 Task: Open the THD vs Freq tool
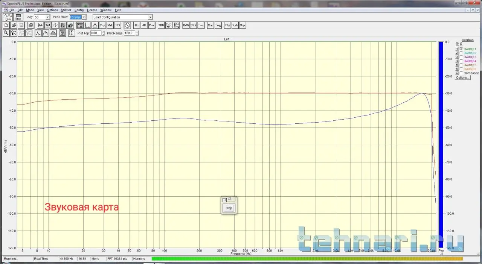176,25
